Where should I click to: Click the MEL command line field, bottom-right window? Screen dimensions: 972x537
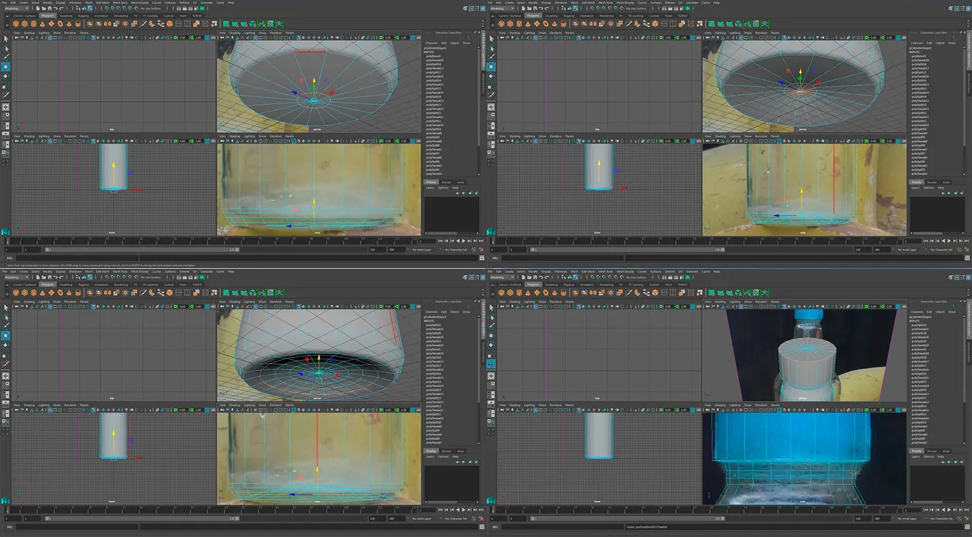point(563,526)
